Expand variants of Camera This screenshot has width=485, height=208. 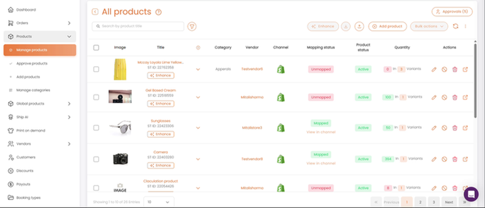(x=198, y=159)
